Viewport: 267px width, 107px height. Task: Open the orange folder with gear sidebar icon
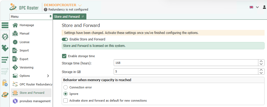(5, 83)
